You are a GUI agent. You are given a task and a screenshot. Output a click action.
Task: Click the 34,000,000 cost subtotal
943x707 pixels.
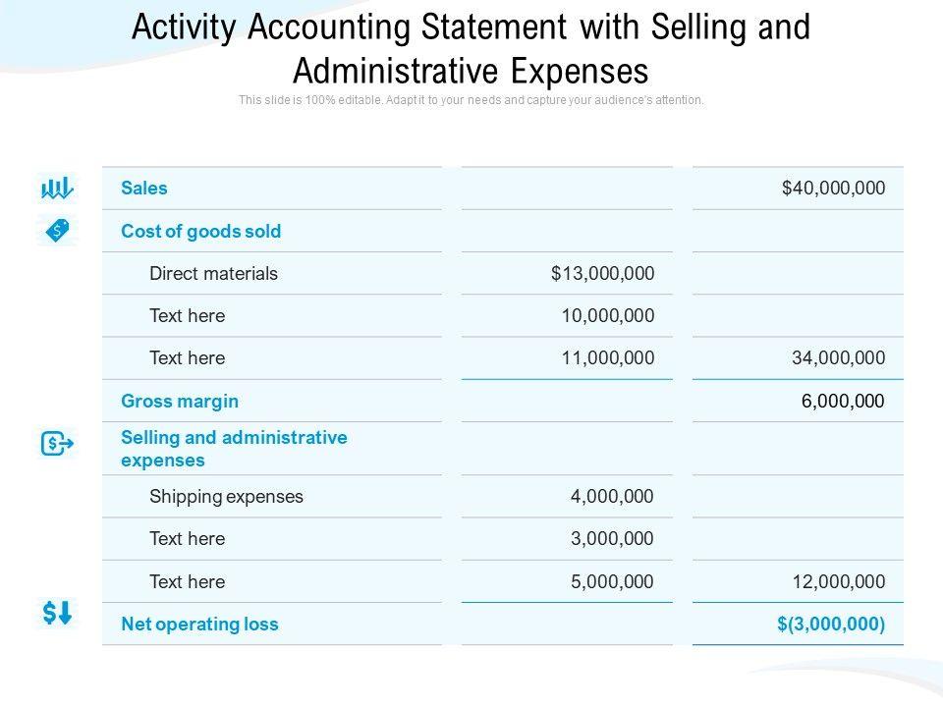pyautogui.click(x=838, y=358)
